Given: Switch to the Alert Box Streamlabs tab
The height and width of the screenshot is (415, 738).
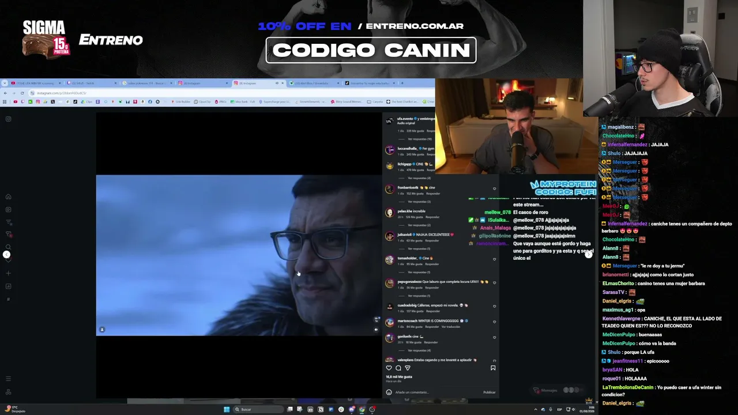Looking at the screenshot, I should pyautogui.click(x=314, y=83).
